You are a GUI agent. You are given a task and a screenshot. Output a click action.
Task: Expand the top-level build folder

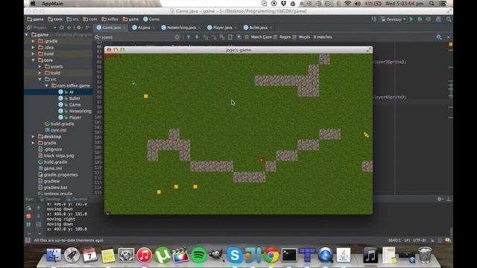(x=33, y=54)
